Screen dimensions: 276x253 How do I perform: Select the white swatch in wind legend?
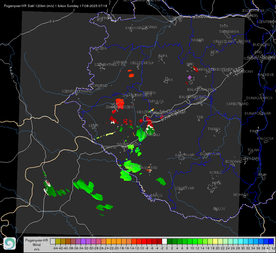(164, 241)
